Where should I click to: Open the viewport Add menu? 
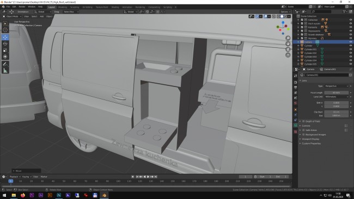pos(42,16)
